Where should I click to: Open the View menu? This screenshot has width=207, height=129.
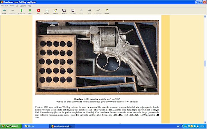pos(12,6)
